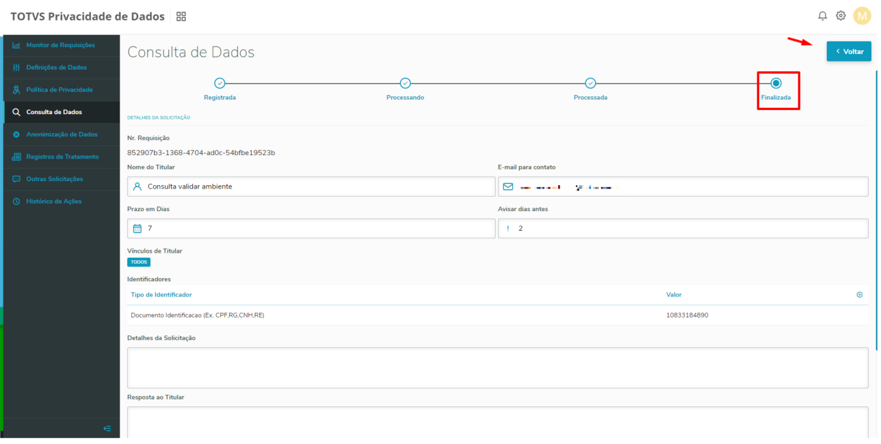This screenshot has height=444, width=881.
Task: Click the Registrada step circle
Action: click(x=220, y=83)
